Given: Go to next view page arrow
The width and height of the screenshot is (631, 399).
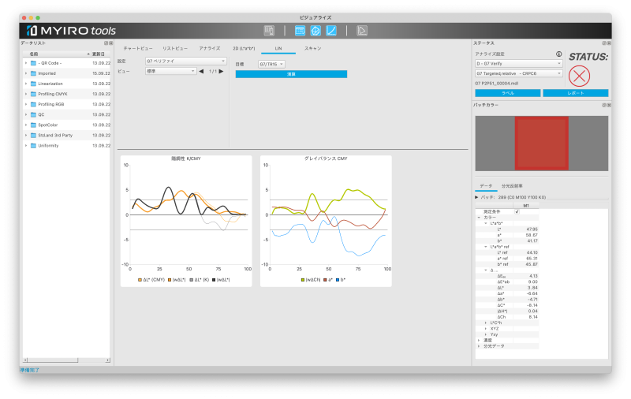Looking at the screenshot, I should [x=221, y=71].
